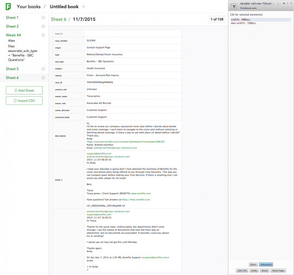Go to Your books
294x275 pixels.
[x=29, y=6]
